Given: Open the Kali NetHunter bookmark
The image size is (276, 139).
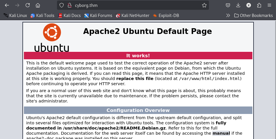Looking at the screenshot, I should pos(132,16).
